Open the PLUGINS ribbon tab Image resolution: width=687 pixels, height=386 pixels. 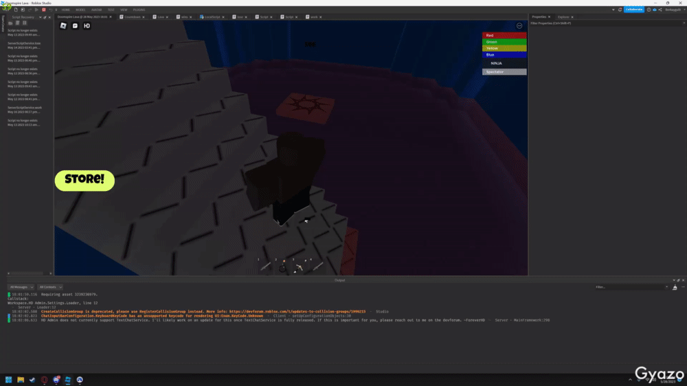pos(139,10)
